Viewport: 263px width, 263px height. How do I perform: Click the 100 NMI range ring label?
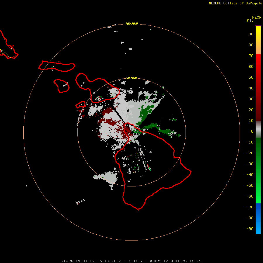click(131, 24)
